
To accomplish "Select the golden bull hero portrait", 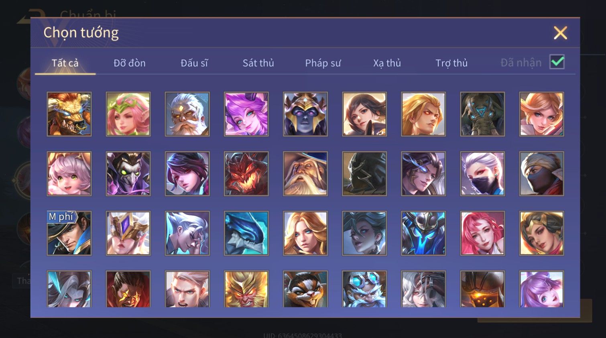I will 69,114.
